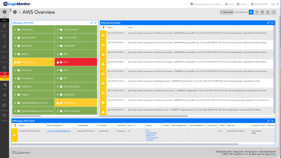Favorite the AWS Overview dashboard star
The image size is (281, 158).
pyautogui.click(x=19, y=12)
